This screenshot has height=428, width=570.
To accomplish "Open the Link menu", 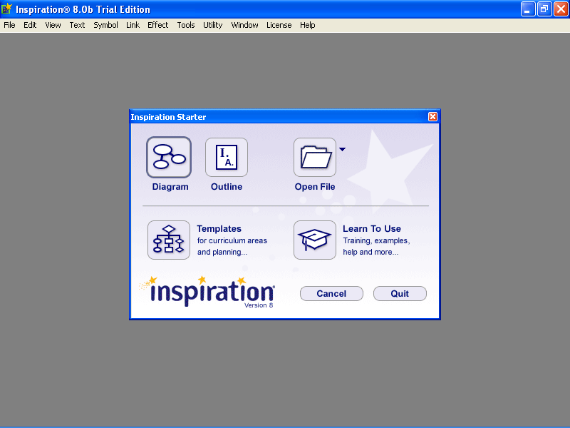I will pos(133,25).
